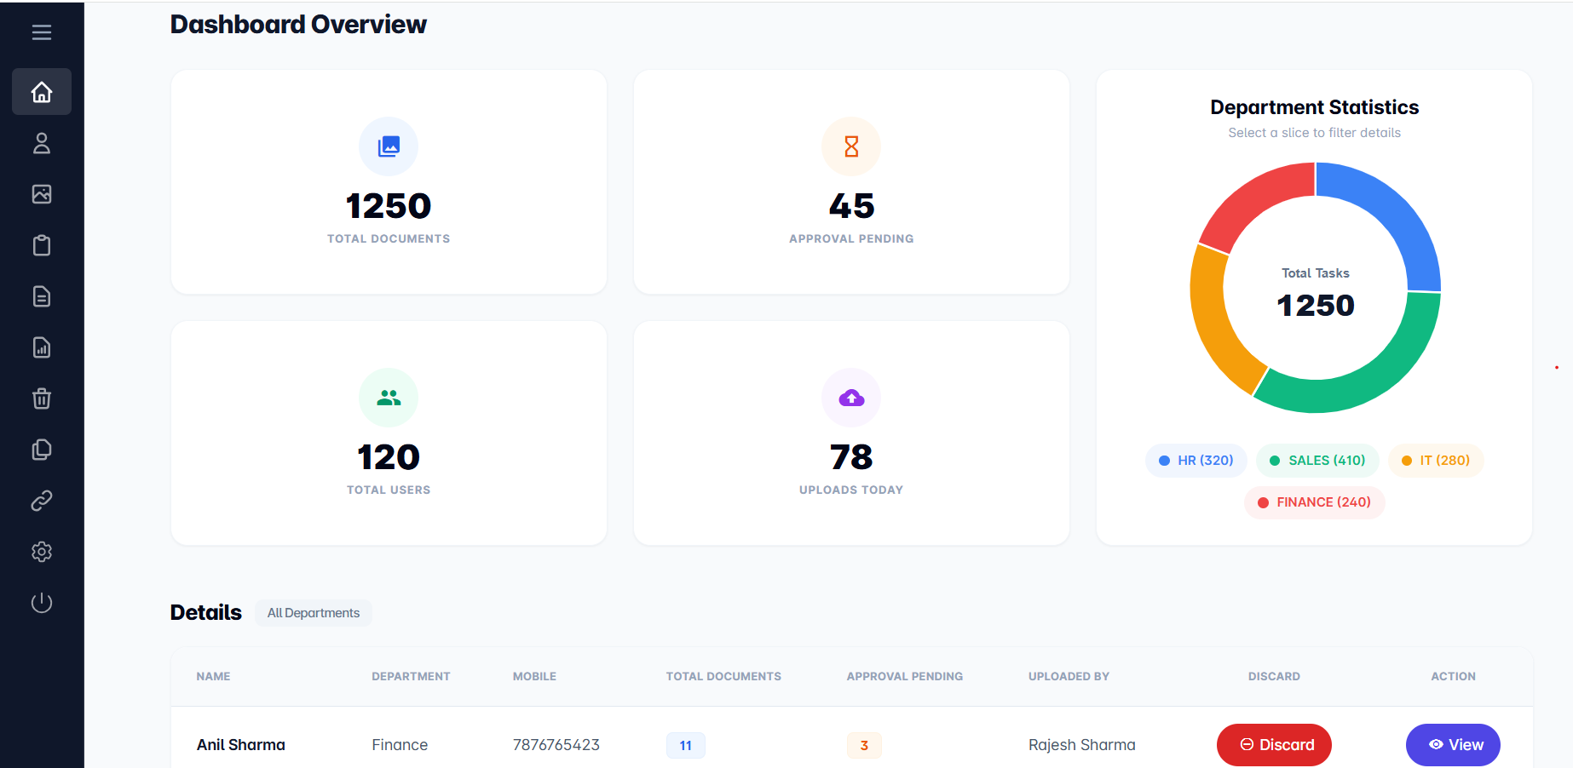1573x768 pixels.
Task: Click the APPROVAL PENDING column header
Action: pos(905,676)
